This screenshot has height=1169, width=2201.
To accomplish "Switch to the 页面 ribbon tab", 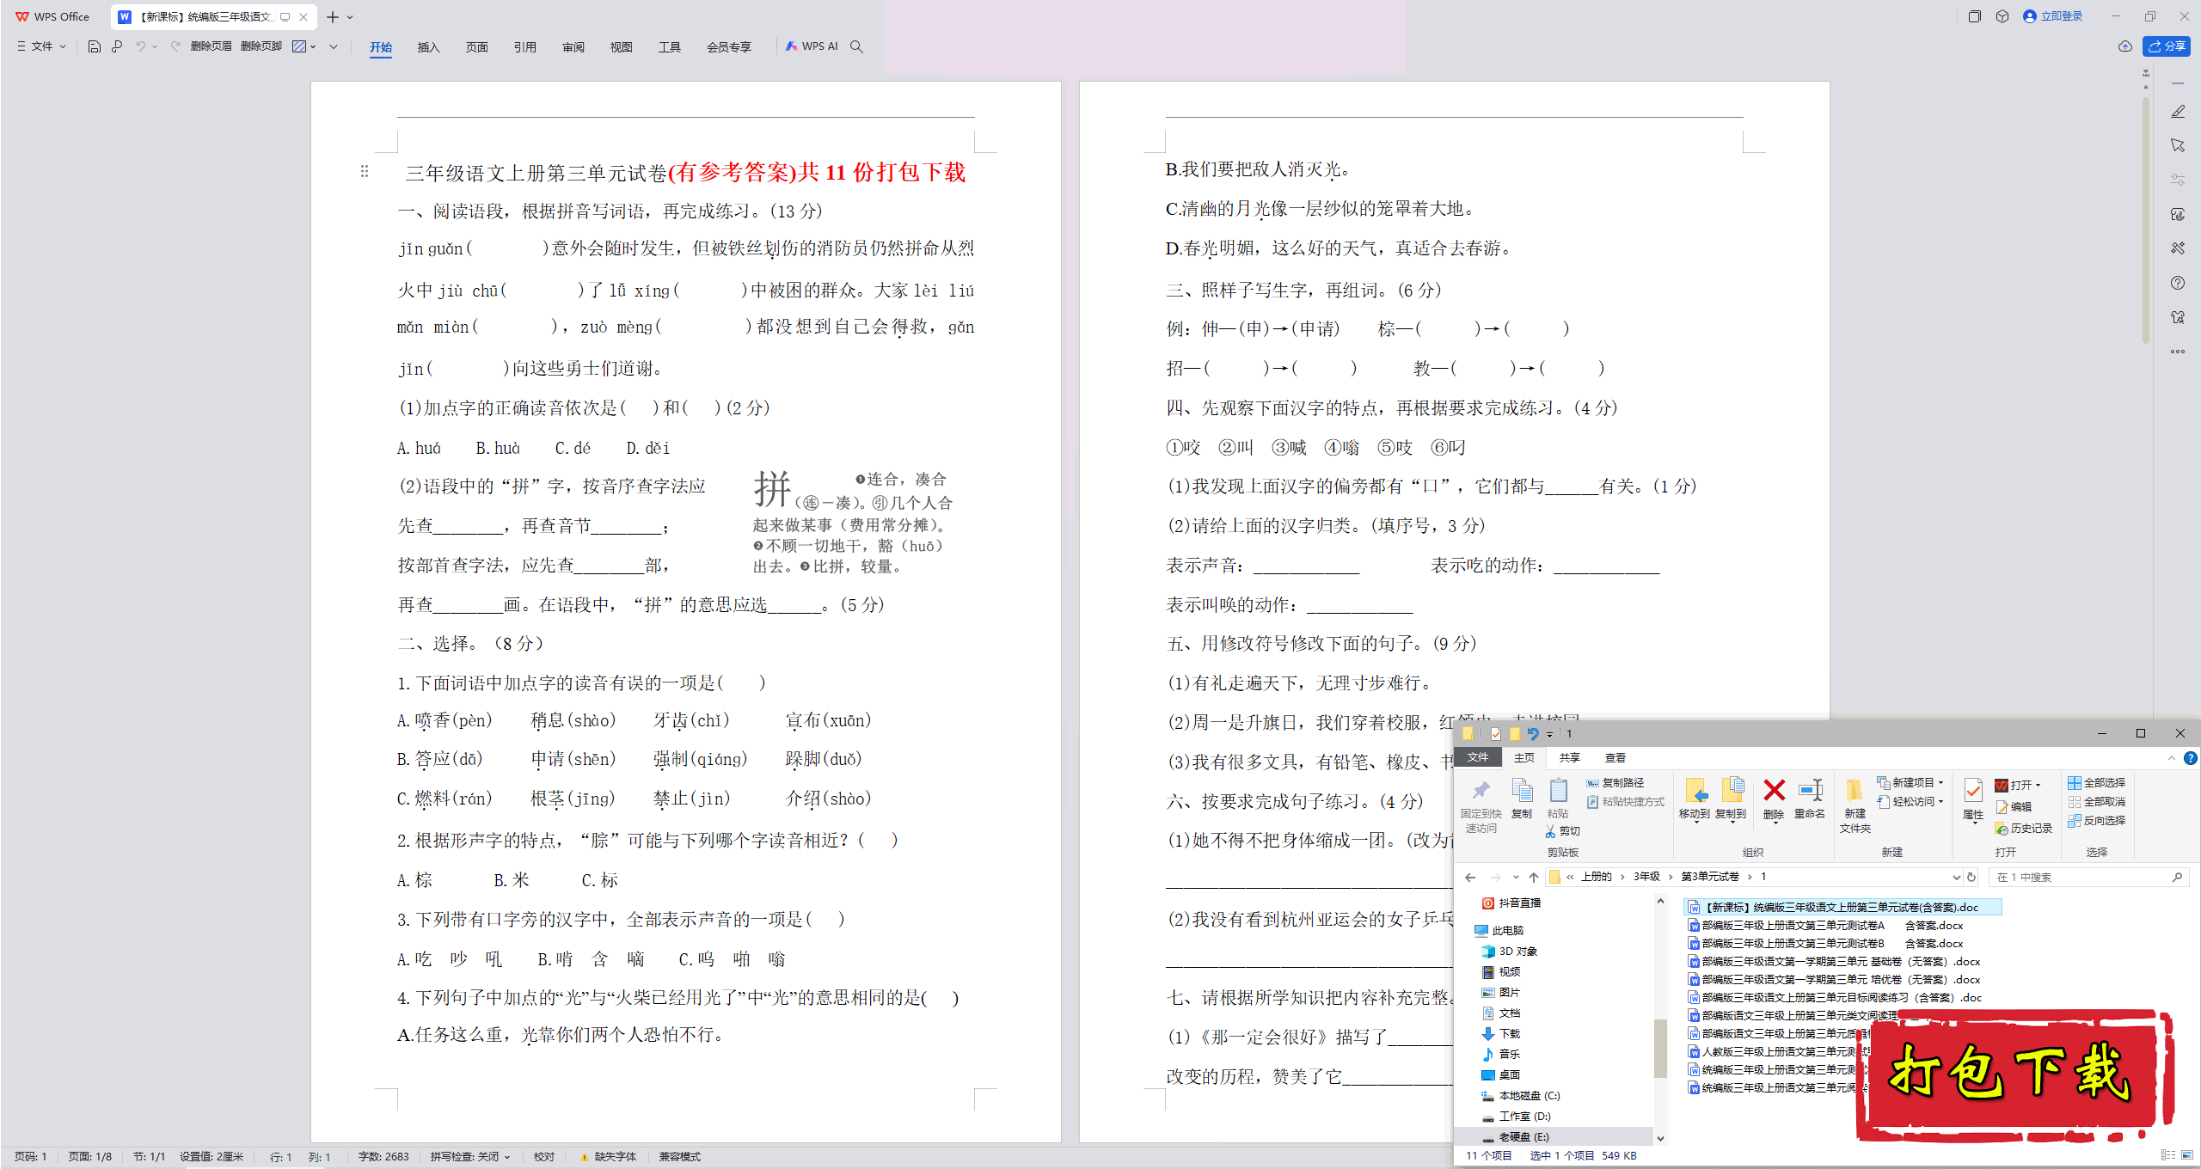I will 476,46.
